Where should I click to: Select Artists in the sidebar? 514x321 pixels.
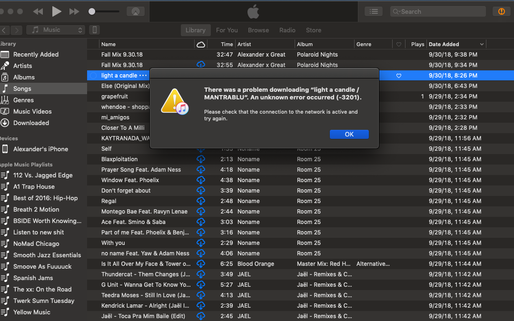tap(43, 66)
